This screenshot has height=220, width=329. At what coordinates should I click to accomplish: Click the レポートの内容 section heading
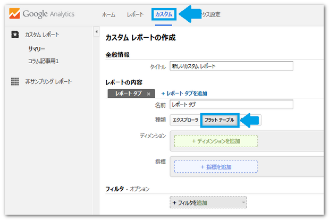[x=124, y=82]
